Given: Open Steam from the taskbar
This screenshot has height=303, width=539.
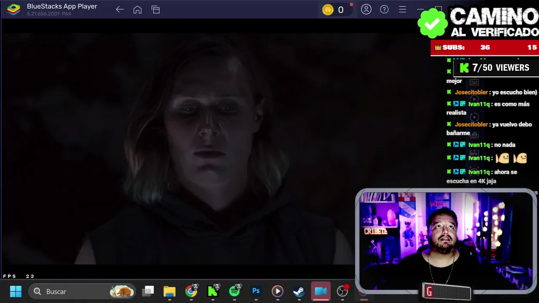Looking at the screenshot, I should tap(299, 291).
